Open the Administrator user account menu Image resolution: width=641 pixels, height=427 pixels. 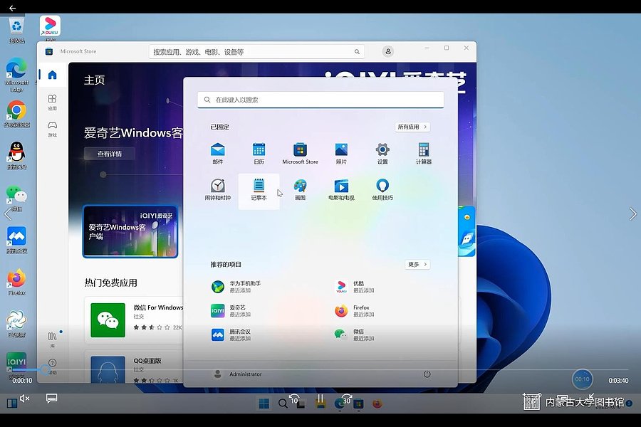[238, 374]
